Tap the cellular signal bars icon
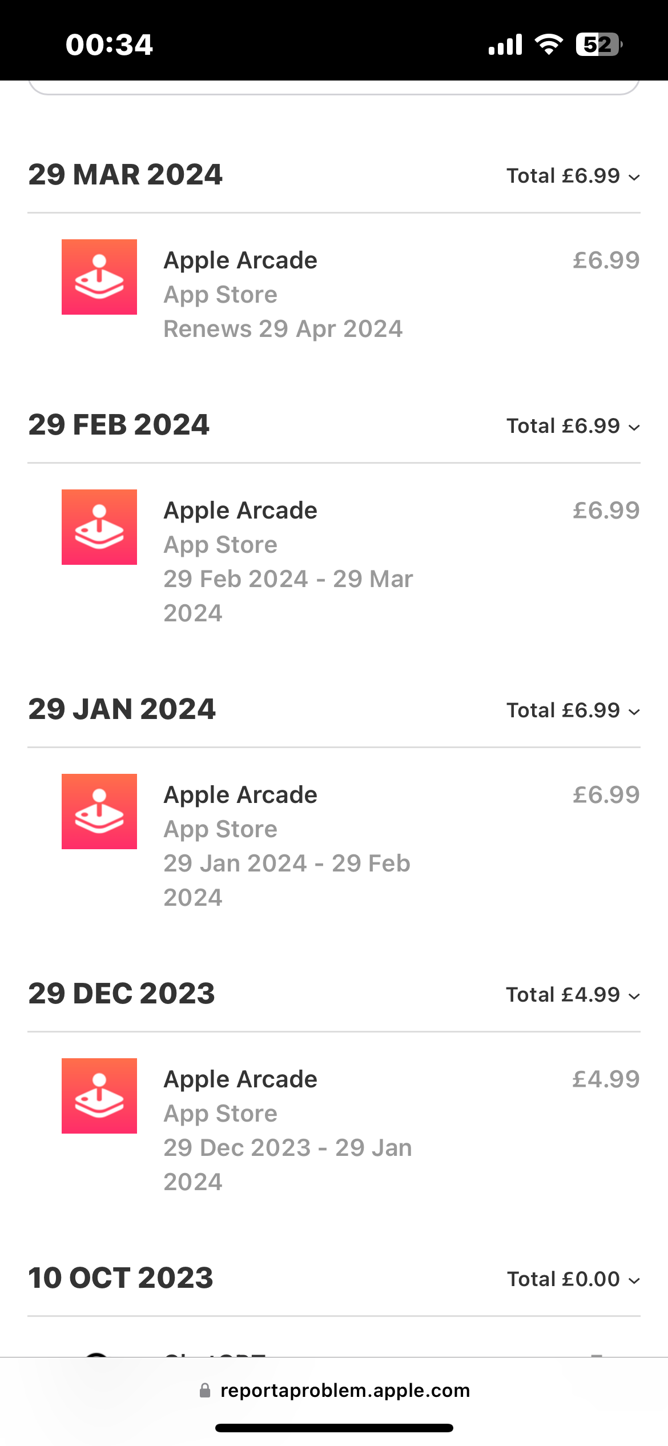The height and width of the screenshot is (1446, 668). point(505,44)
